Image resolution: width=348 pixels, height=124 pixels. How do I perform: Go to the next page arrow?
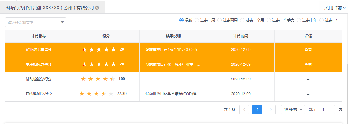click(270, 110)
